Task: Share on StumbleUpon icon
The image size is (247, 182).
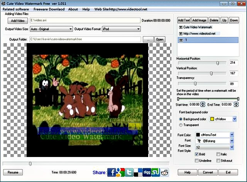Action: (x=156, y=172)
